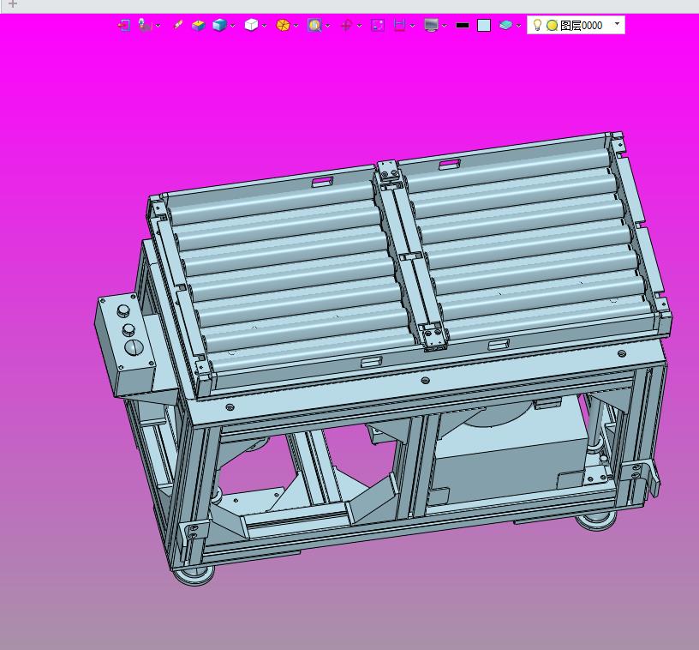Click the orange faceted shape icon
Image resolution: width=699 pixels, height=650 pixels.
283,26
